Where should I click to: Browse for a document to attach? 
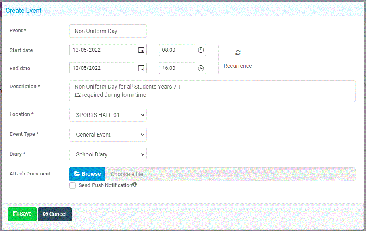coord(87,174)
